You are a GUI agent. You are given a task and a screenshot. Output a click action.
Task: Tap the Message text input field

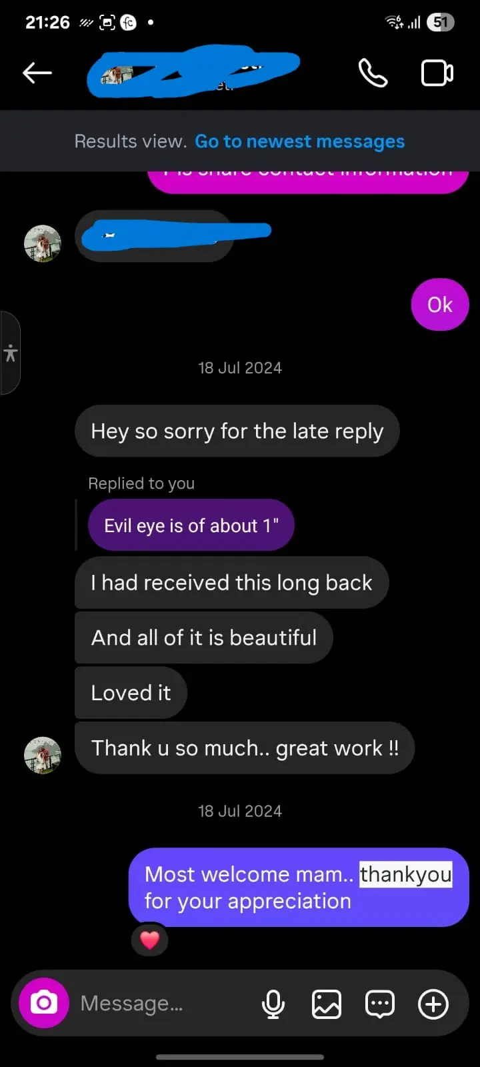click(x=163, y=1003)
